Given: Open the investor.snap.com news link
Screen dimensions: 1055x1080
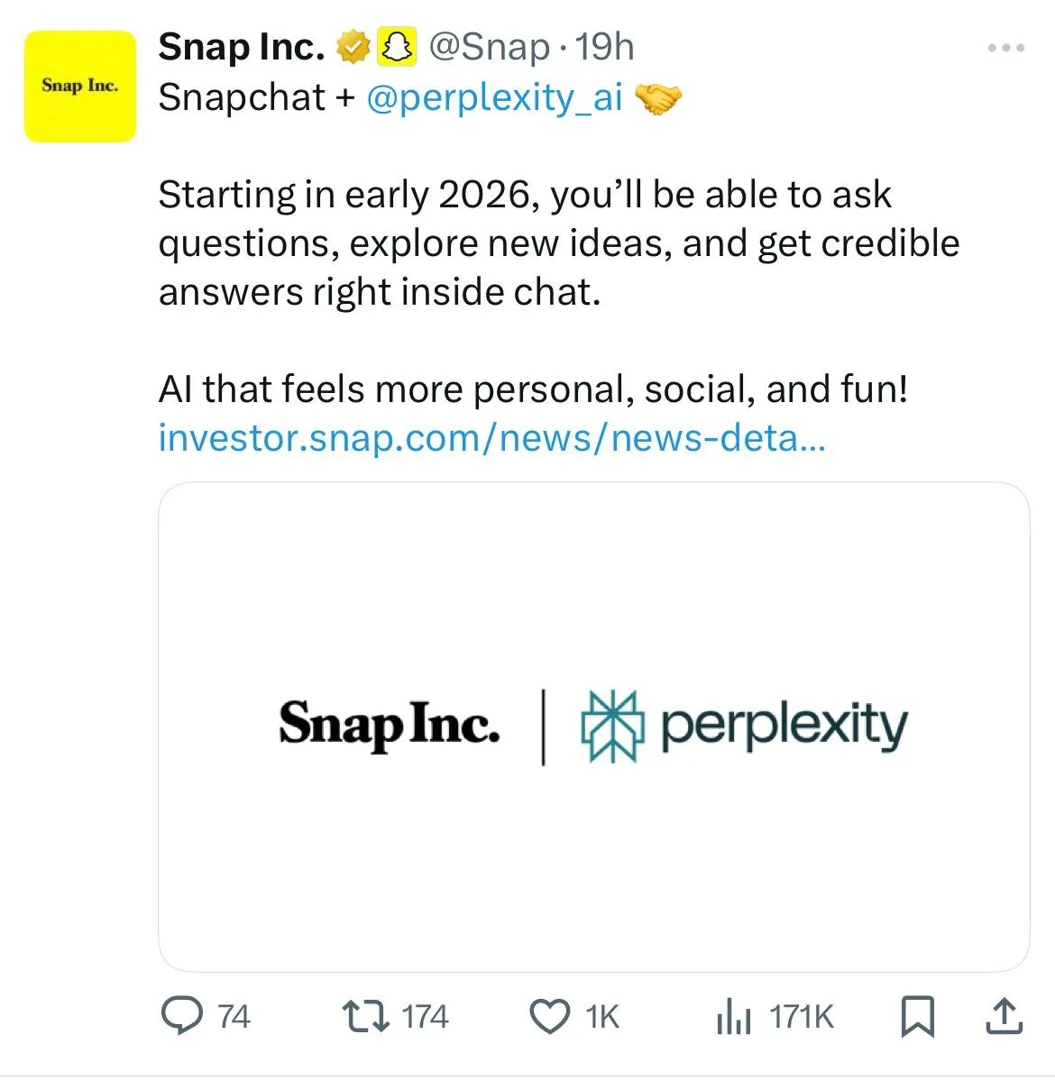Looking at the screenshot, I should [x=491, y=439].
